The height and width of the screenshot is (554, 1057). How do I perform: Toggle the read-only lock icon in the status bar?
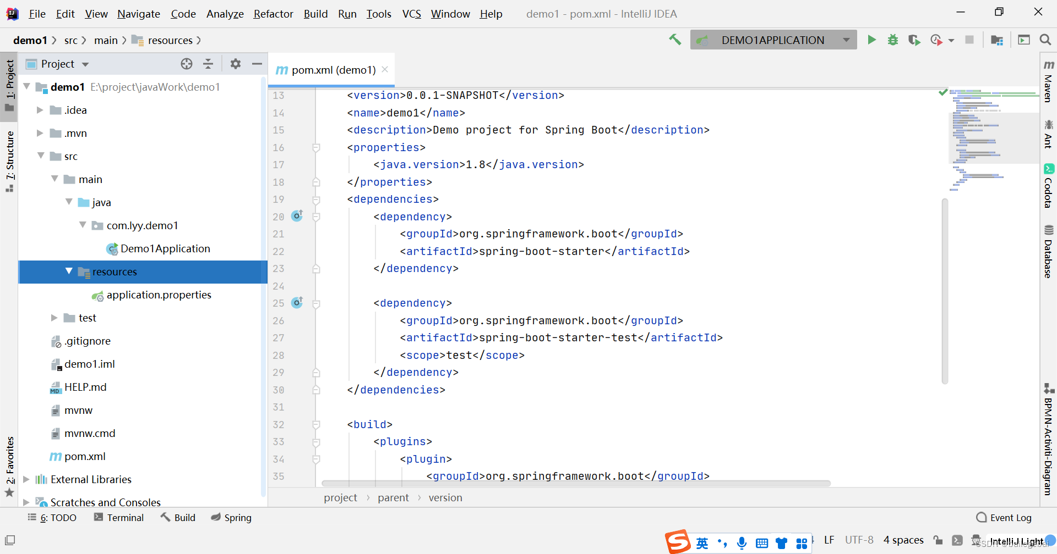click(x=938, y=540)
